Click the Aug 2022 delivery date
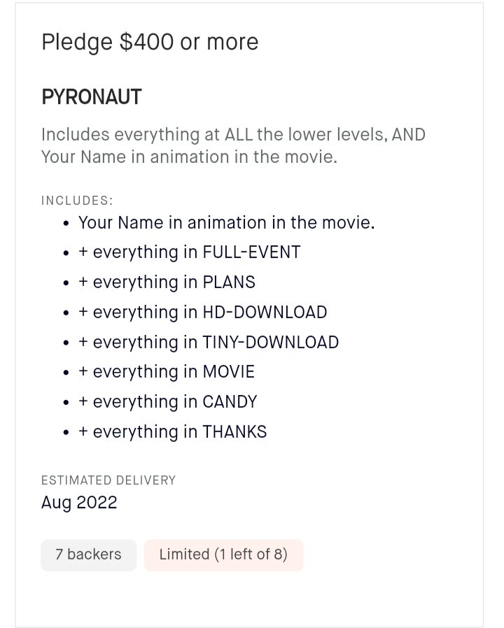This screenshot has width=504, height=628. 79,502
